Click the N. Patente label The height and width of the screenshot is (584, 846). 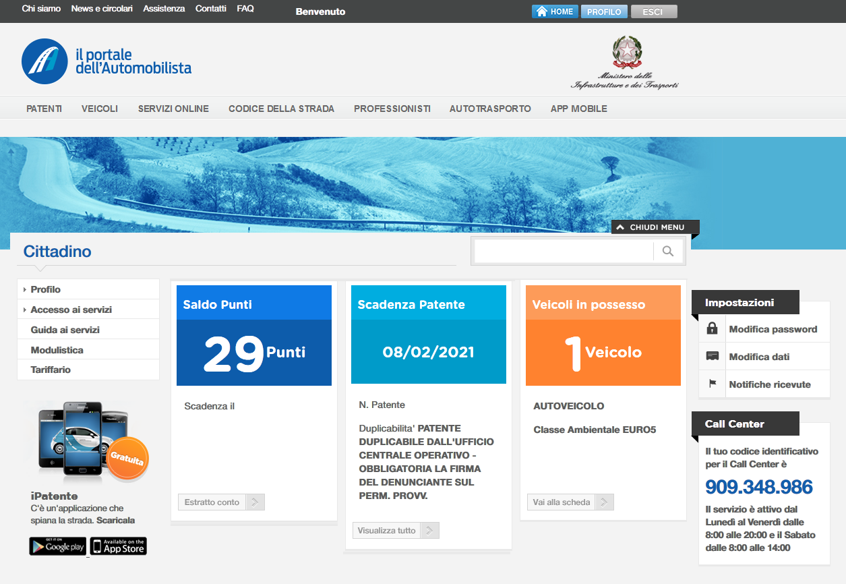pyautogui.click(x=382, y=405)
